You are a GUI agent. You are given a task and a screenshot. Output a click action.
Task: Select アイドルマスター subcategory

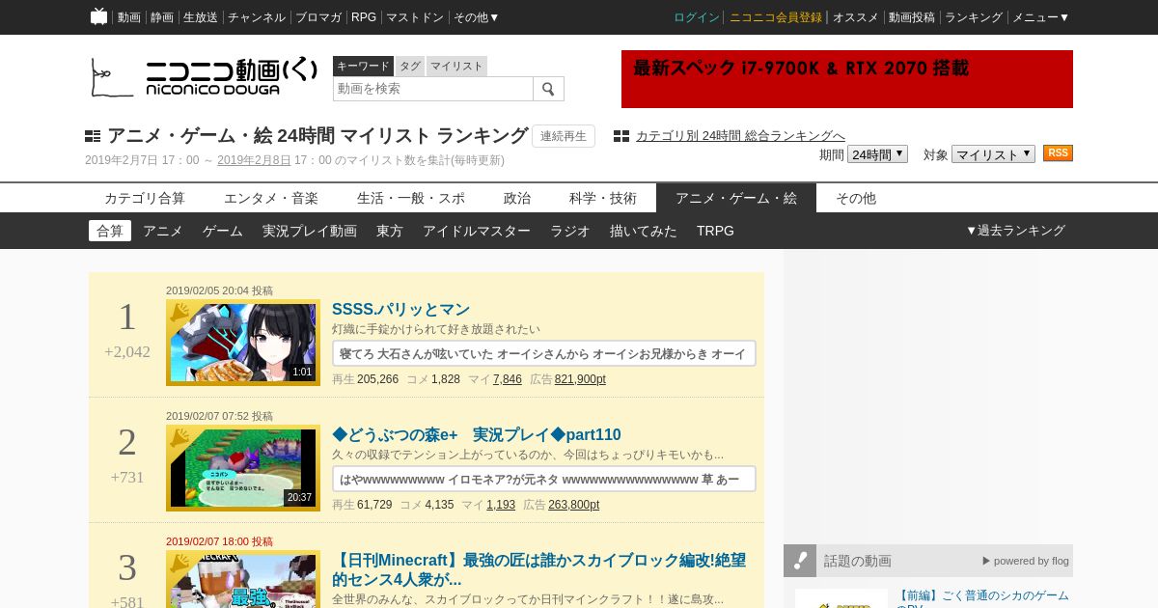coord(477,231)
